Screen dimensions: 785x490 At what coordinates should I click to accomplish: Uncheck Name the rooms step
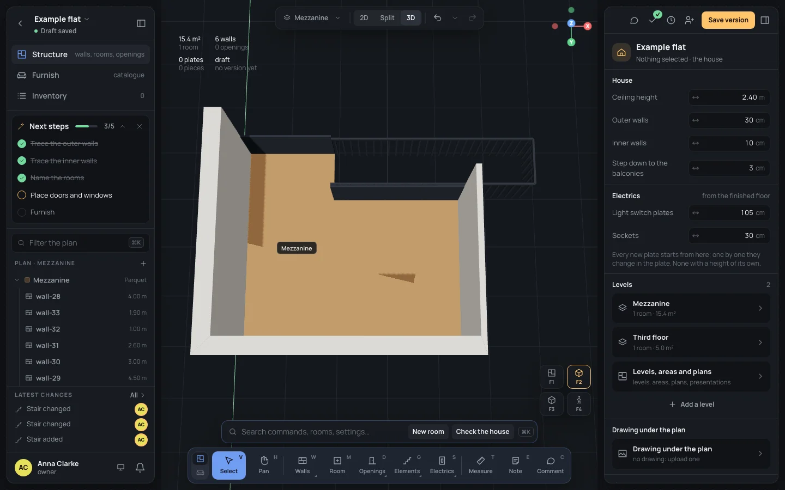click(22, 178)
